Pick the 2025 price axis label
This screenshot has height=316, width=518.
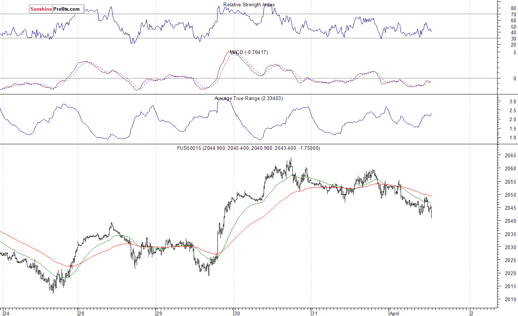(511, 260)
